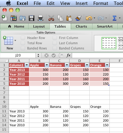Expand the Redo history arrow

point(106,18)
